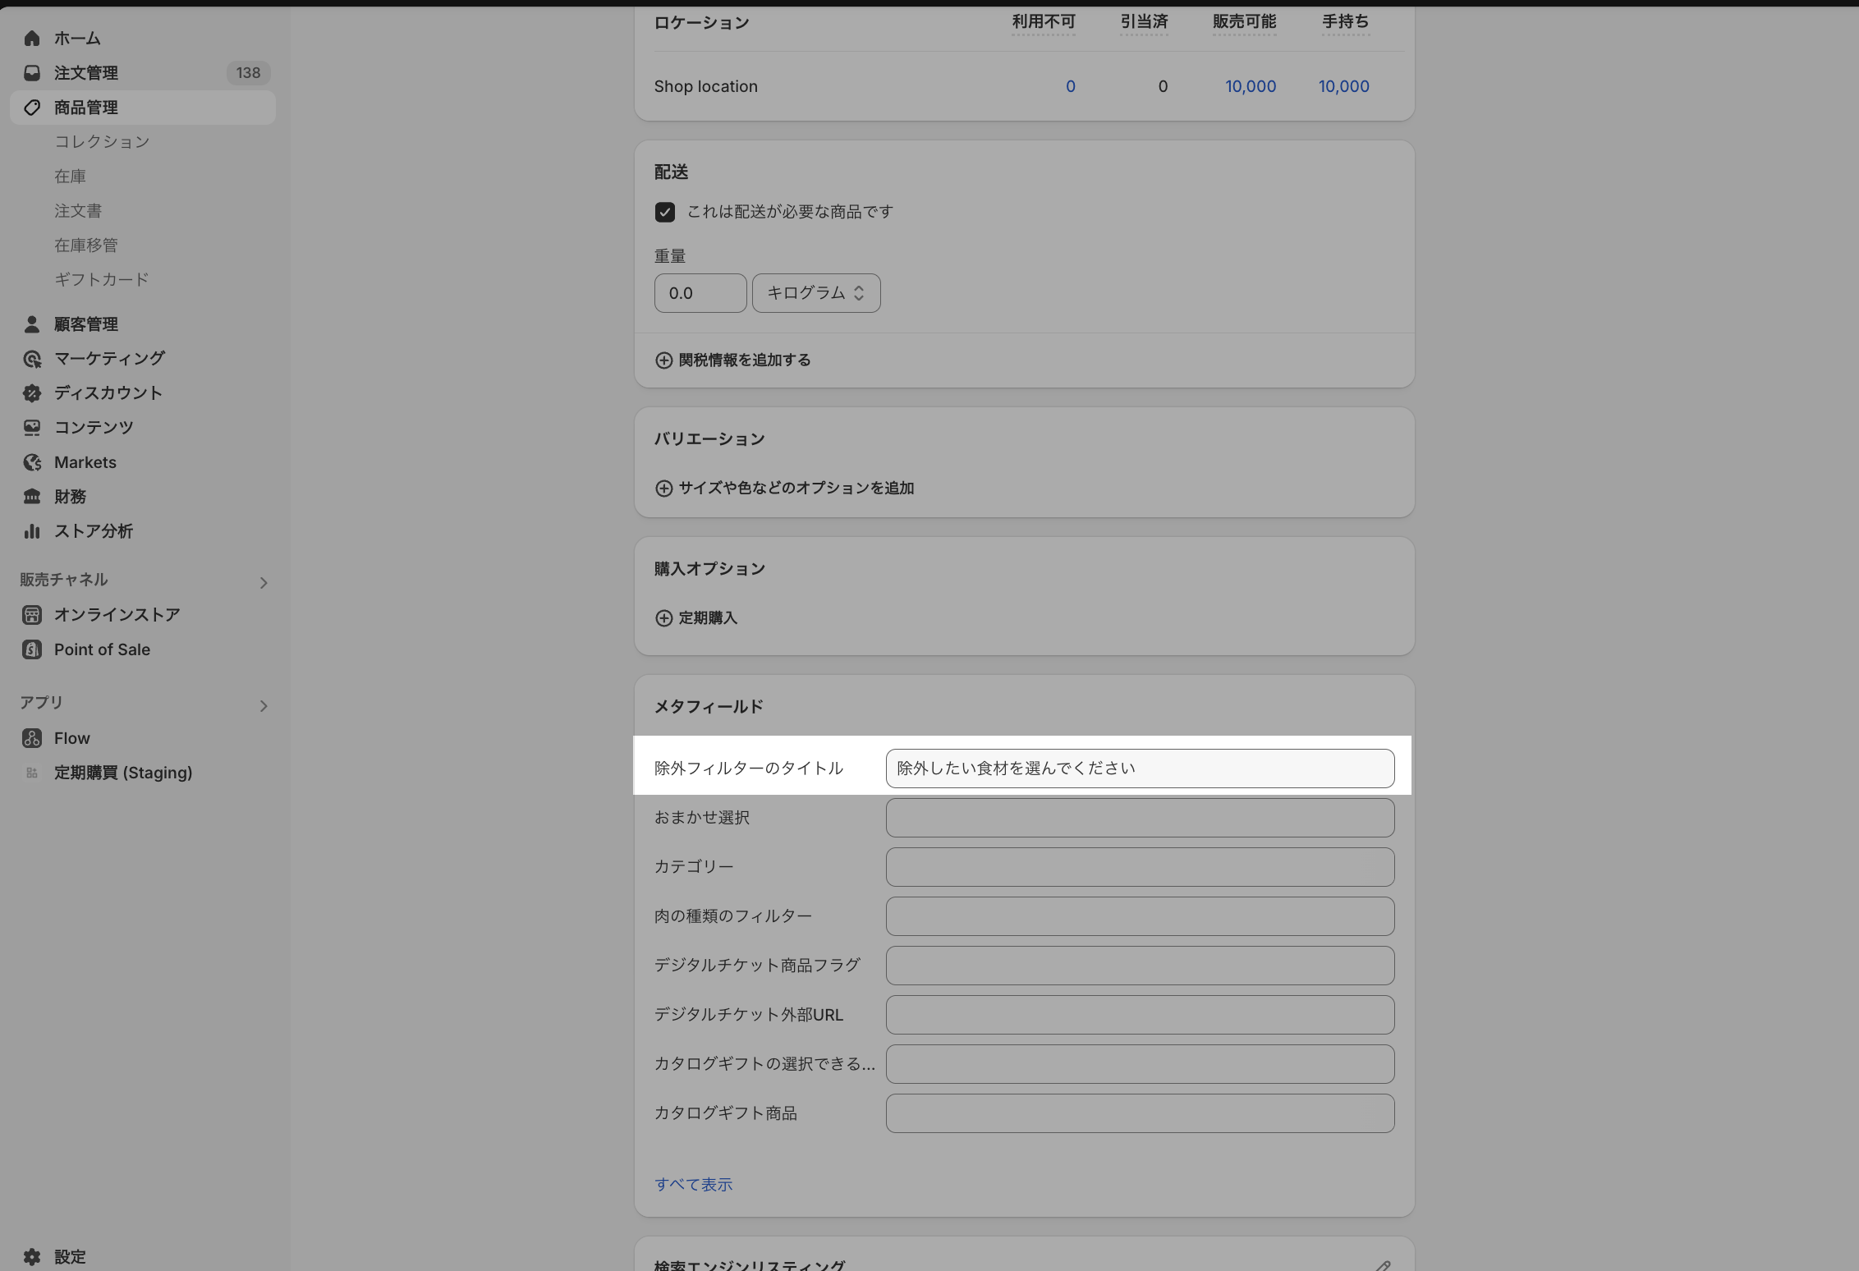Click the Store analytics bar chart icon

[32, 531]
